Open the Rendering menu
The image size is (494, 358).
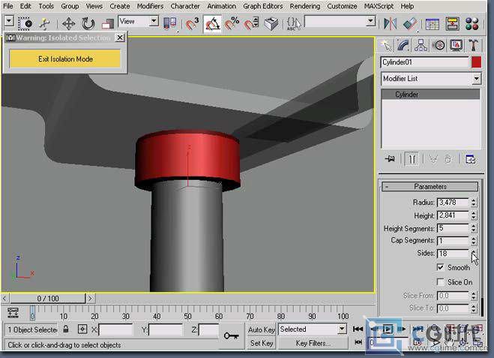(x=304, y=6)
